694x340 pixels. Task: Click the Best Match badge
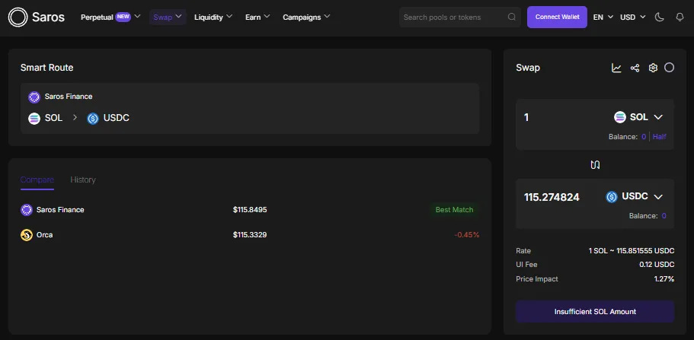(454, 210)
